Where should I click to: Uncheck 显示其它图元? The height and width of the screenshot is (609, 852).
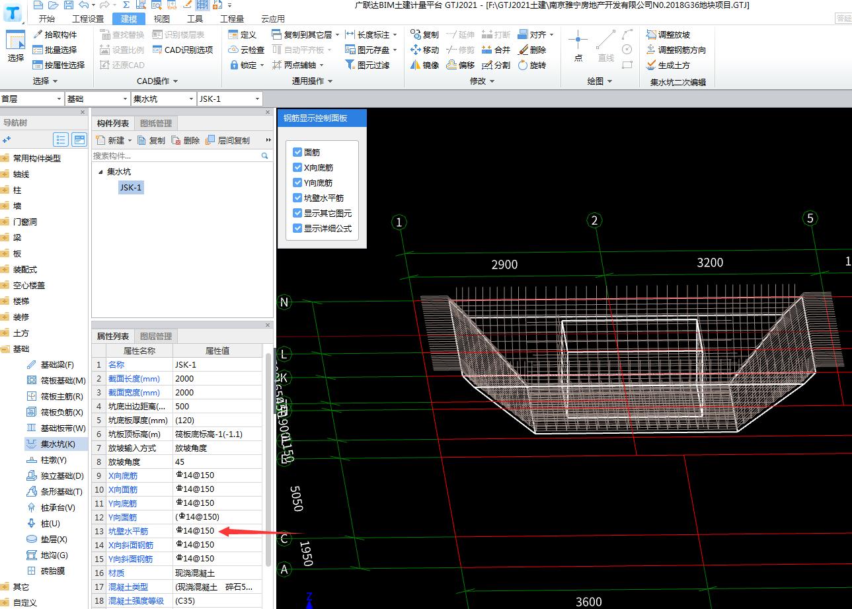pyautogui.click(x=297, y=213)
